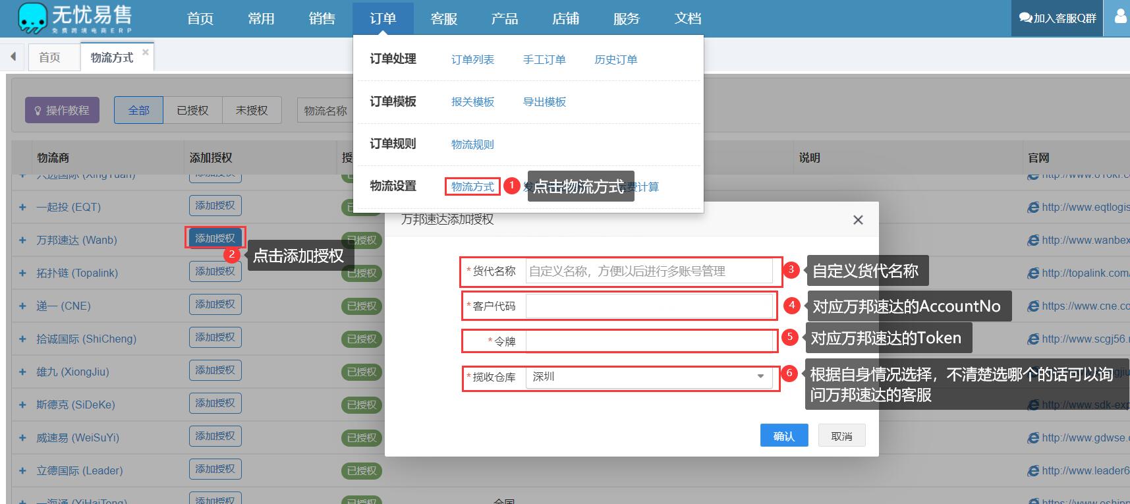Close the 万邦速达添加授权 dialog
The height and width of the screenshot is (504, 1130).
[858, 220]
